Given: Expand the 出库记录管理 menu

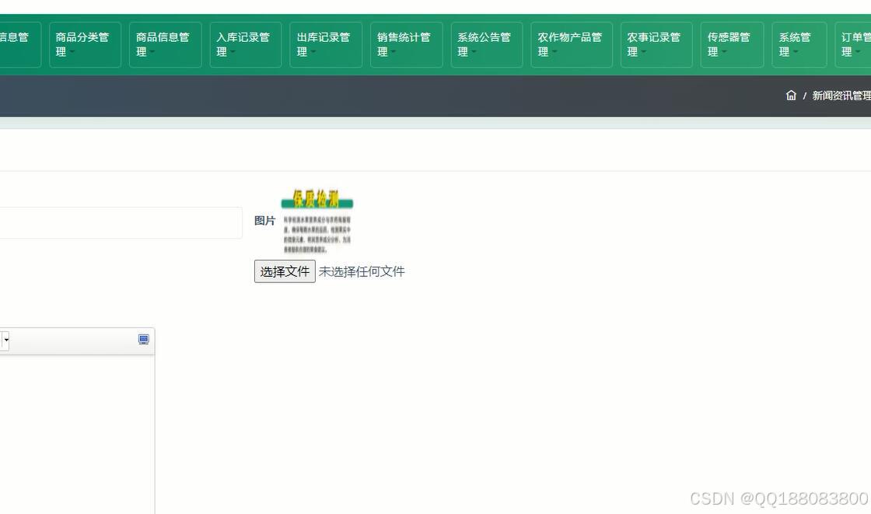Looking at the screenshot, I should pyautogui.click(x=324, y=44).
